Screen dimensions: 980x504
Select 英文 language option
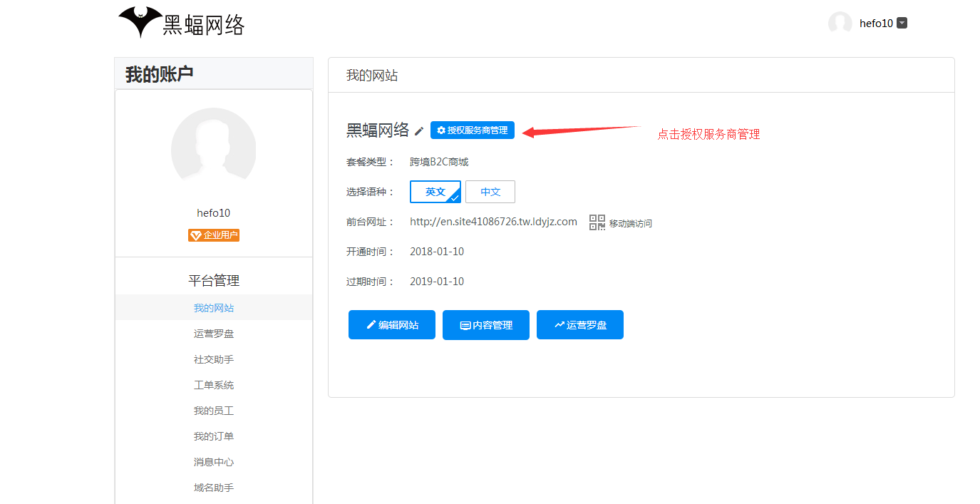(435, 192)
